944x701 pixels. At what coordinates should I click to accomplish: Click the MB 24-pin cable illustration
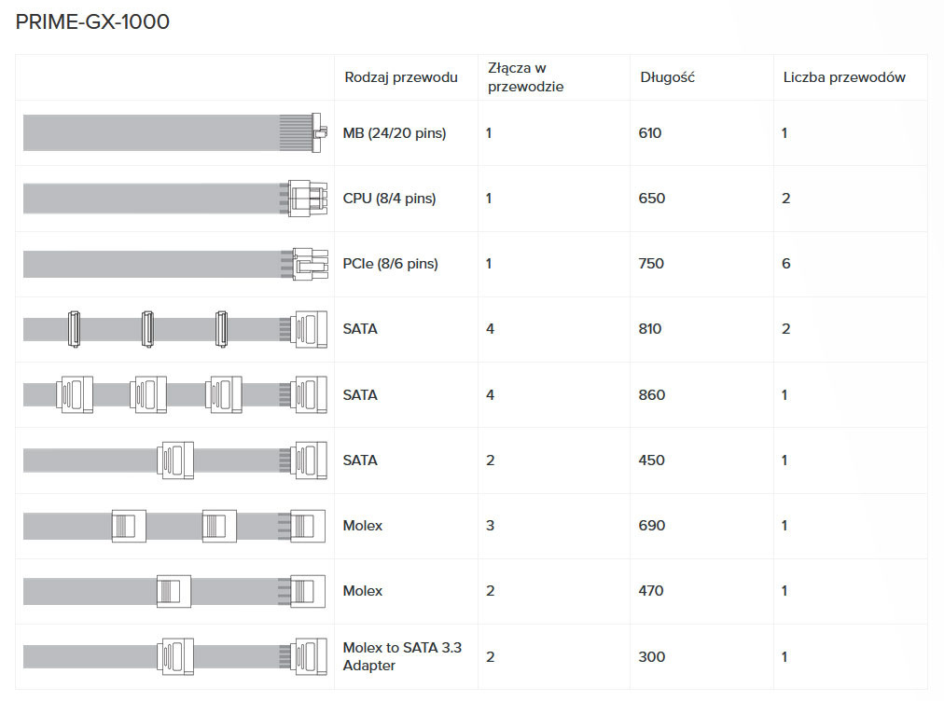[x=174, y=133]
